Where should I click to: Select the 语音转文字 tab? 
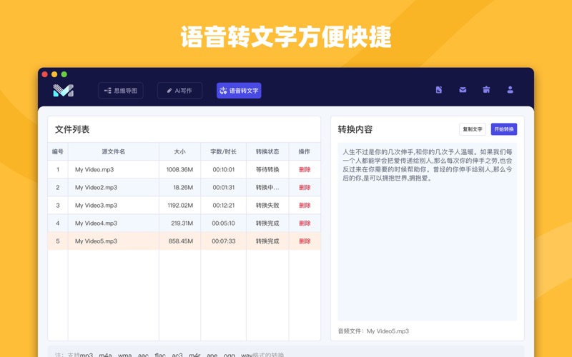tap(239, 91)
